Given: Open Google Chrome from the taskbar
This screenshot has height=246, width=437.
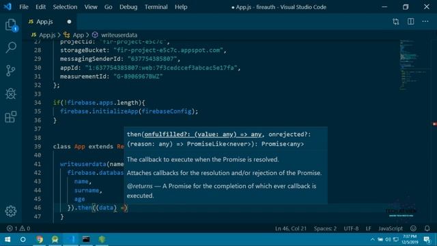Looking at the screenshot, I should click(40, 239).
